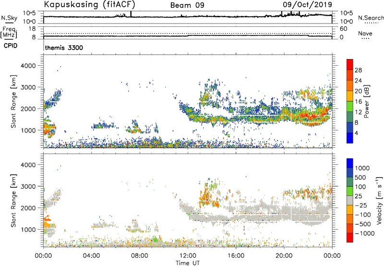384x266 pixels.
Task: Click the 'Power [dB]' color bar title
Action: [x=366, y=101]
